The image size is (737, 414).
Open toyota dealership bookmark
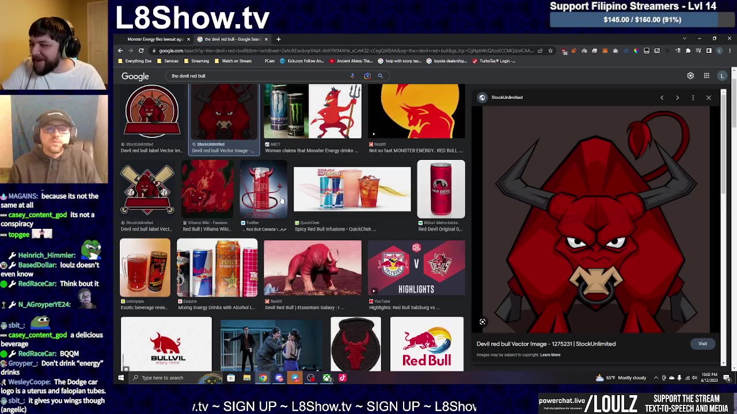point(448,61)
